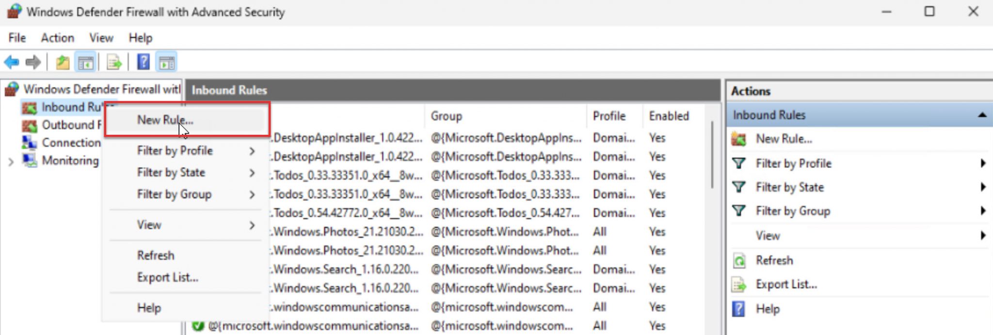This screenshot has width=993, height=335.
Task: Toggle Show/Hide Console Tree toolbar icon
Action: (x=86, y=63)
